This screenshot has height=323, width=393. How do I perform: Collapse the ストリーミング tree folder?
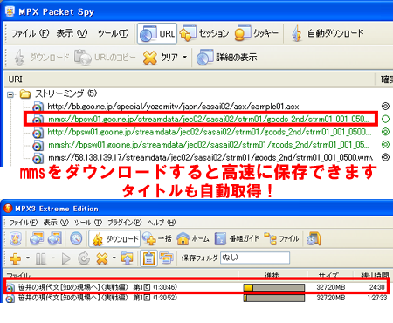(10, 94)
